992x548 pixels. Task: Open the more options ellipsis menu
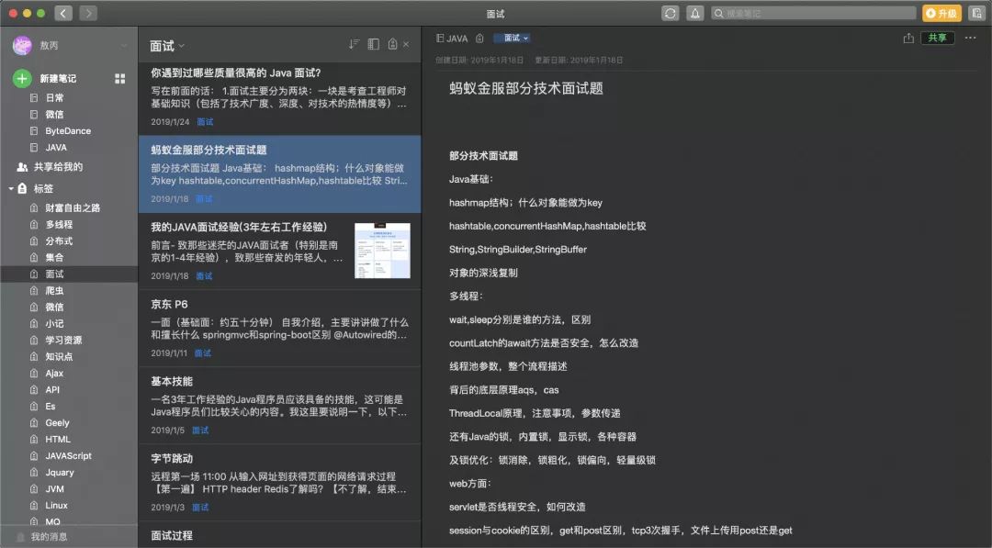pos(971,38)
